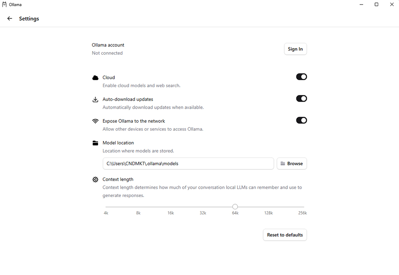
Task: Reset settings to defaults
Action: point(285,235)
